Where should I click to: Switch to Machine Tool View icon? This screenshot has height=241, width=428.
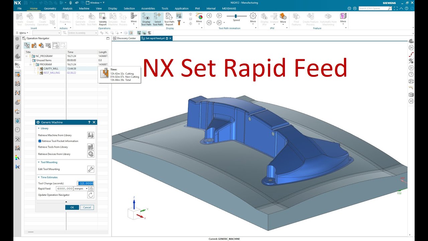34,46
